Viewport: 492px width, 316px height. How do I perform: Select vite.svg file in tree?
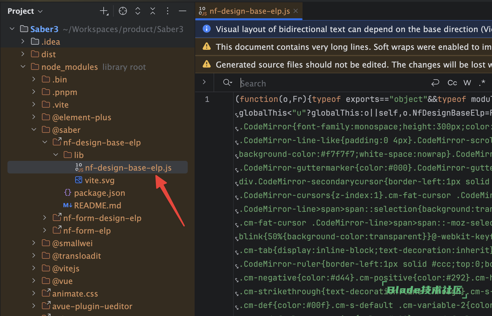[99, 180]
